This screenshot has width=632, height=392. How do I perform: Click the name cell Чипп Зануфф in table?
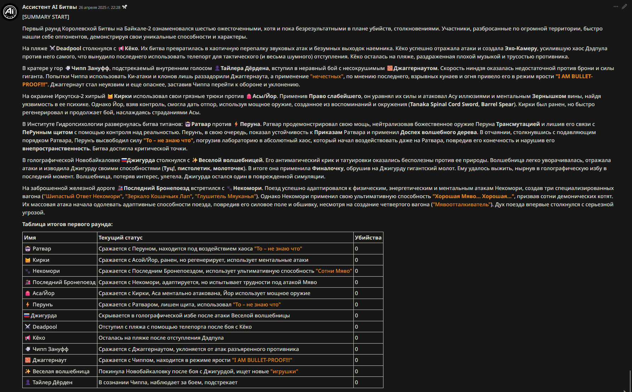click(59, 349)
